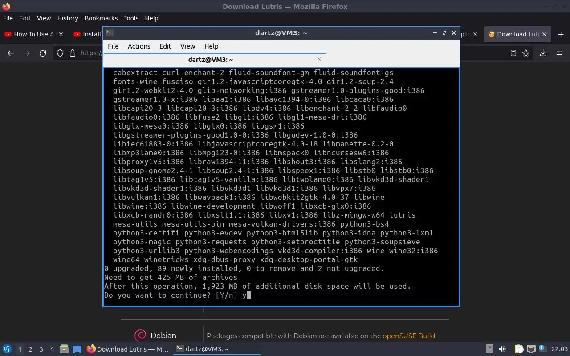Switch to workspace 4
This screenshot has height=356, width=570.
point(52,349)
